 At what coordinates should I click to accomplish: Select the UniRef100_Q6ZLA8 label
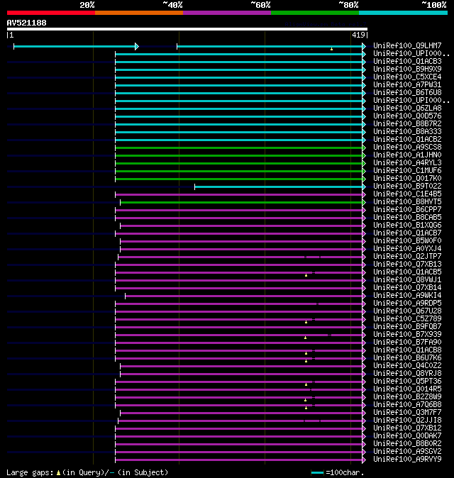407,109
